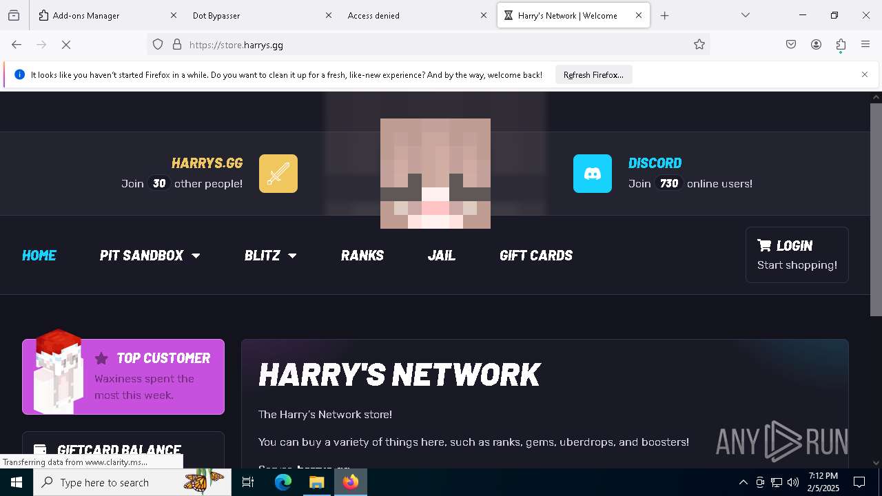Close the Add-ons Manager tab
882x496 pixels.
pyautogui.click(x=174, y=15)
